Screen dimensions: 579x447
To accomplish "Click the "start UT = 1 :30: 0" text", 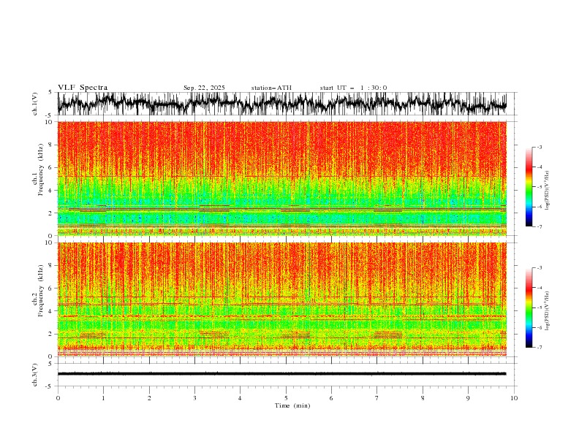I will [353, 88].
